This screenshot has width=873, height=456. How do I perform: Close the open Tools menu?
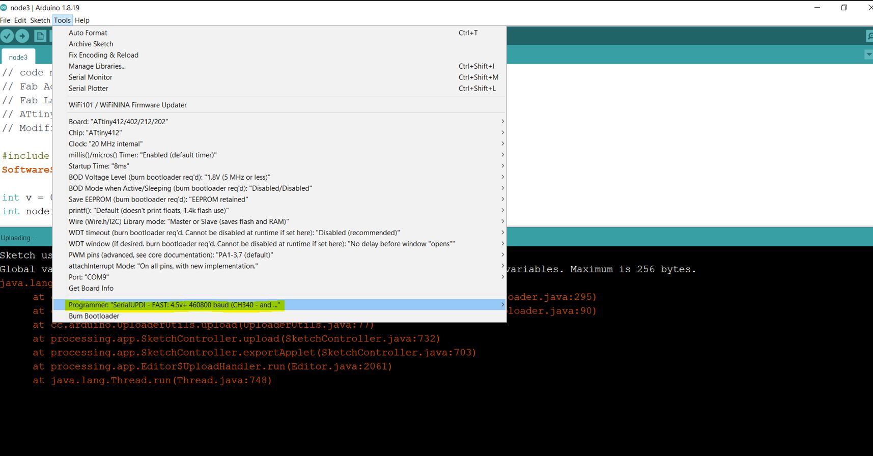tap(62, 20)
